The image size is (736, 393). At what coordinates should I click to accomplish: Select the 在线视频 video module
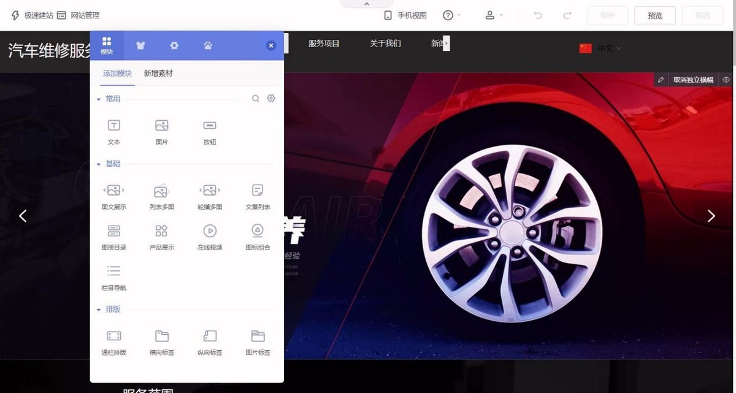209,236
